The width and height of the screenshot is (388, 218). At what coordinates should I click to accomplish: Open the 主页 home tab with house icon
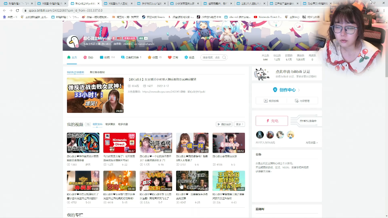(72, 57)
